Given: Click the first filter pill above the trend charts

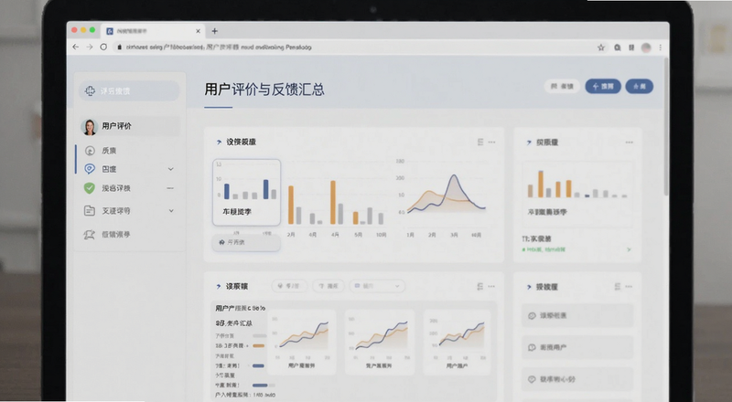Looking at the screenshot, I should pos(289,286).
